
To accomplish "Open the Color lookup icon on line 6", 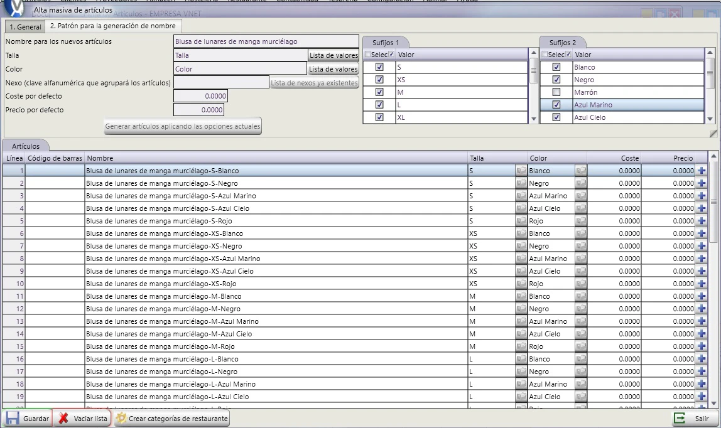I will [581, 233].
